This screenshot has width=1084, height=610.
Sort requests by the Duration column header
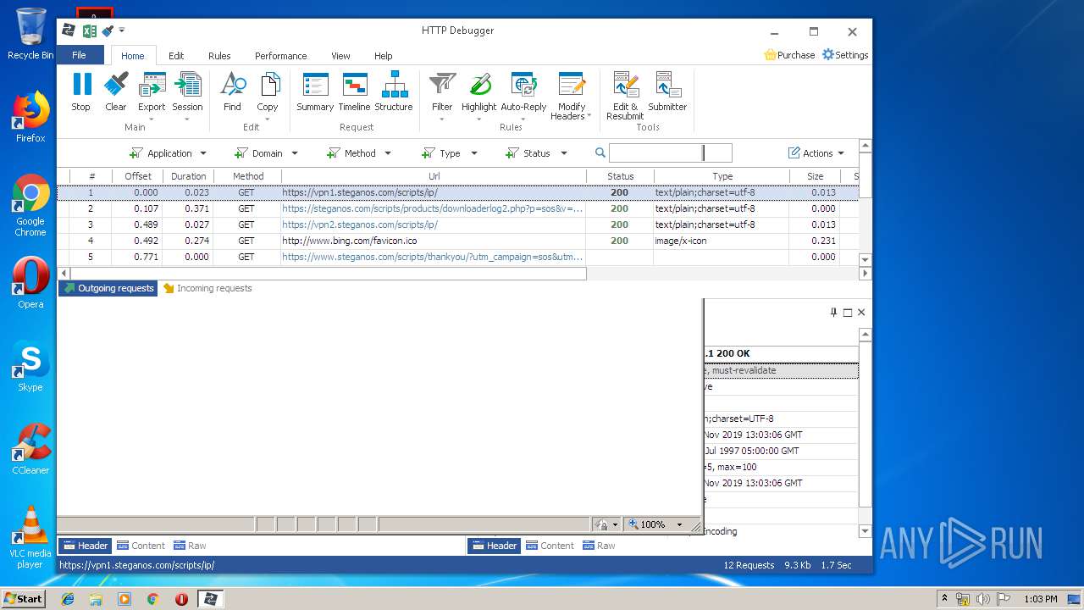click(x=188, y=176)
